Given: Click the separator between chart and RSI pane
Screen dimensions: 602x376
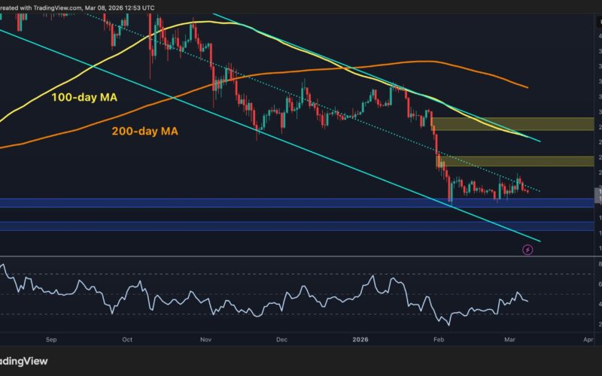Looking at the screenshot, I should [x=301, y=257].
